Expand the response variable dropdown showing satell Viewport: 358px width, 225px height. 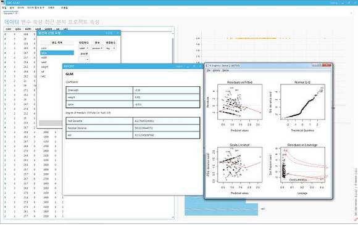pos(84,48)
